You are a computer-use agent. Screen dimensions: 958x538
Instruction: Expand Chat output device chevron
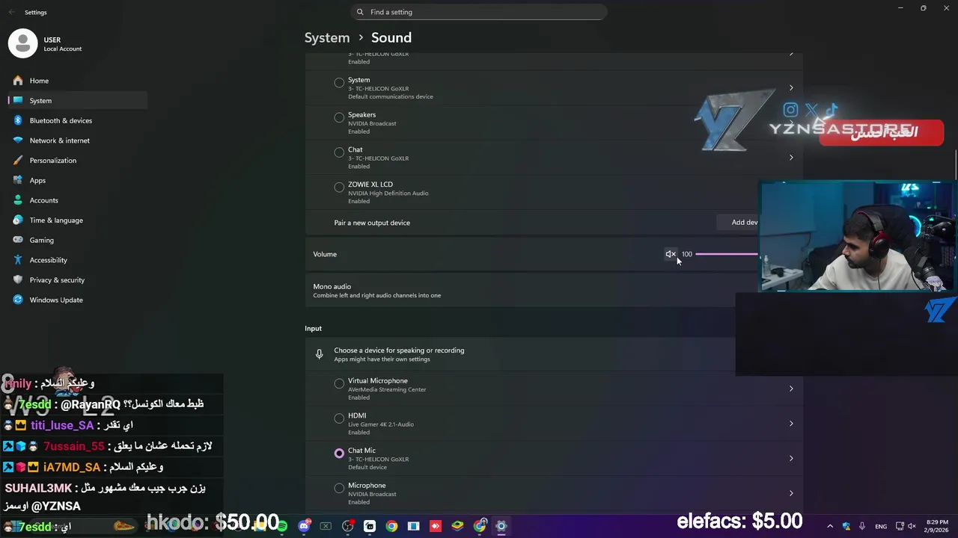791,158
